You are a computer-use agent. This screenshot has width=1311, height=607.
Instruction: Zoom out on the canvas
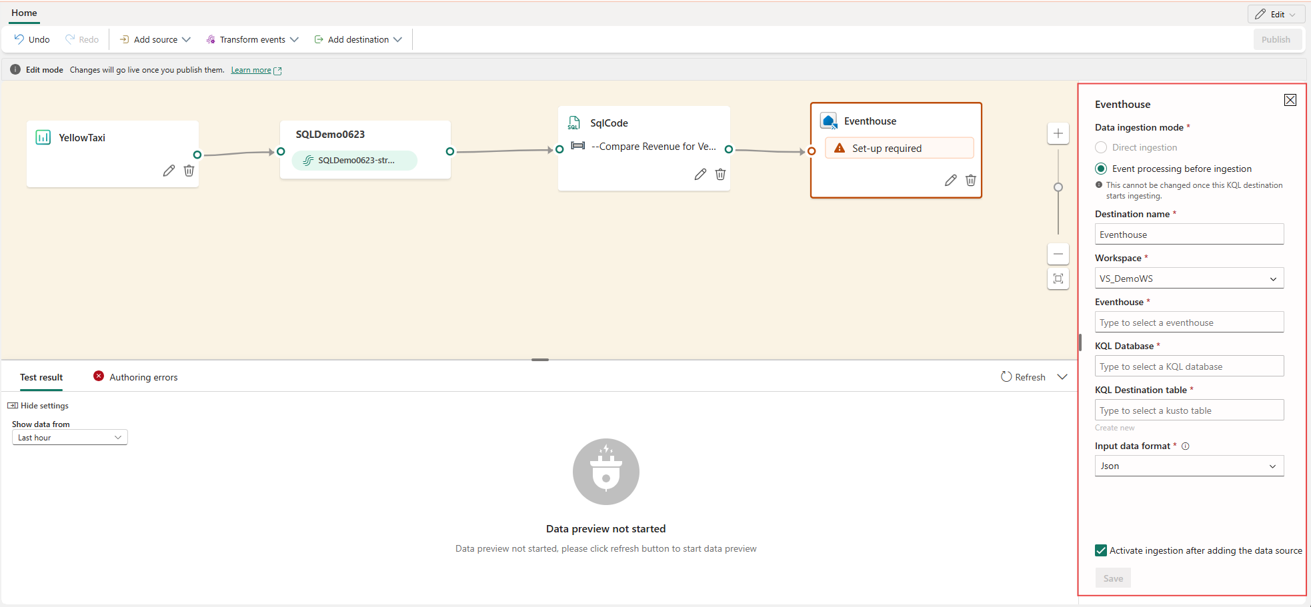1058,254
